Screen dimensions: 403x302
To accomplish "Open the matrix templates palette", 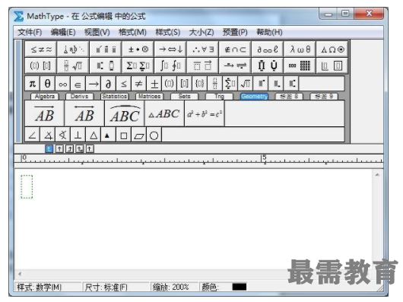I will click(x=300, y=65).
